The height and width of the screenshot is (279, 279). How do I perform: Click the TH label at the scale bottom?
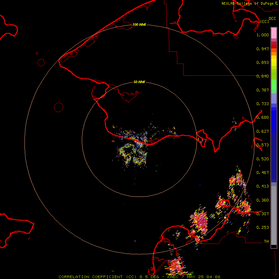coord(266,241)
